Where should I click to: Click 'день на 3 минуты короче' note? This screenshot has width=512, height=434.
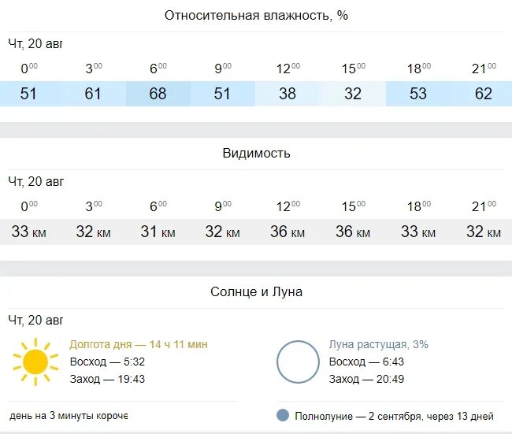click(x=69, y=416)
